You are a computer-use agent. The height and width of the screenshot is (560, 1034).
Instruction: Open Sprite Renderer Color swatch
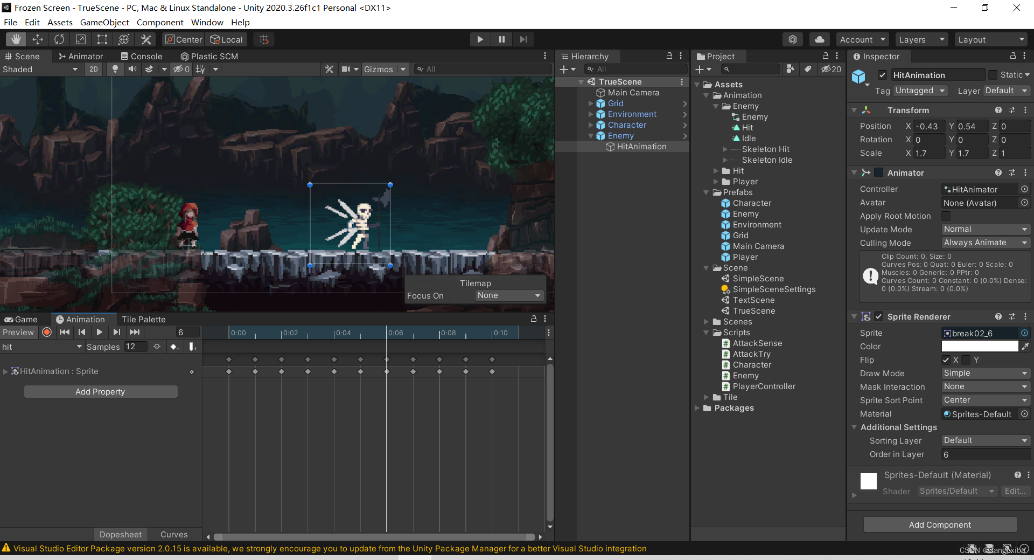tap(980, 346)
